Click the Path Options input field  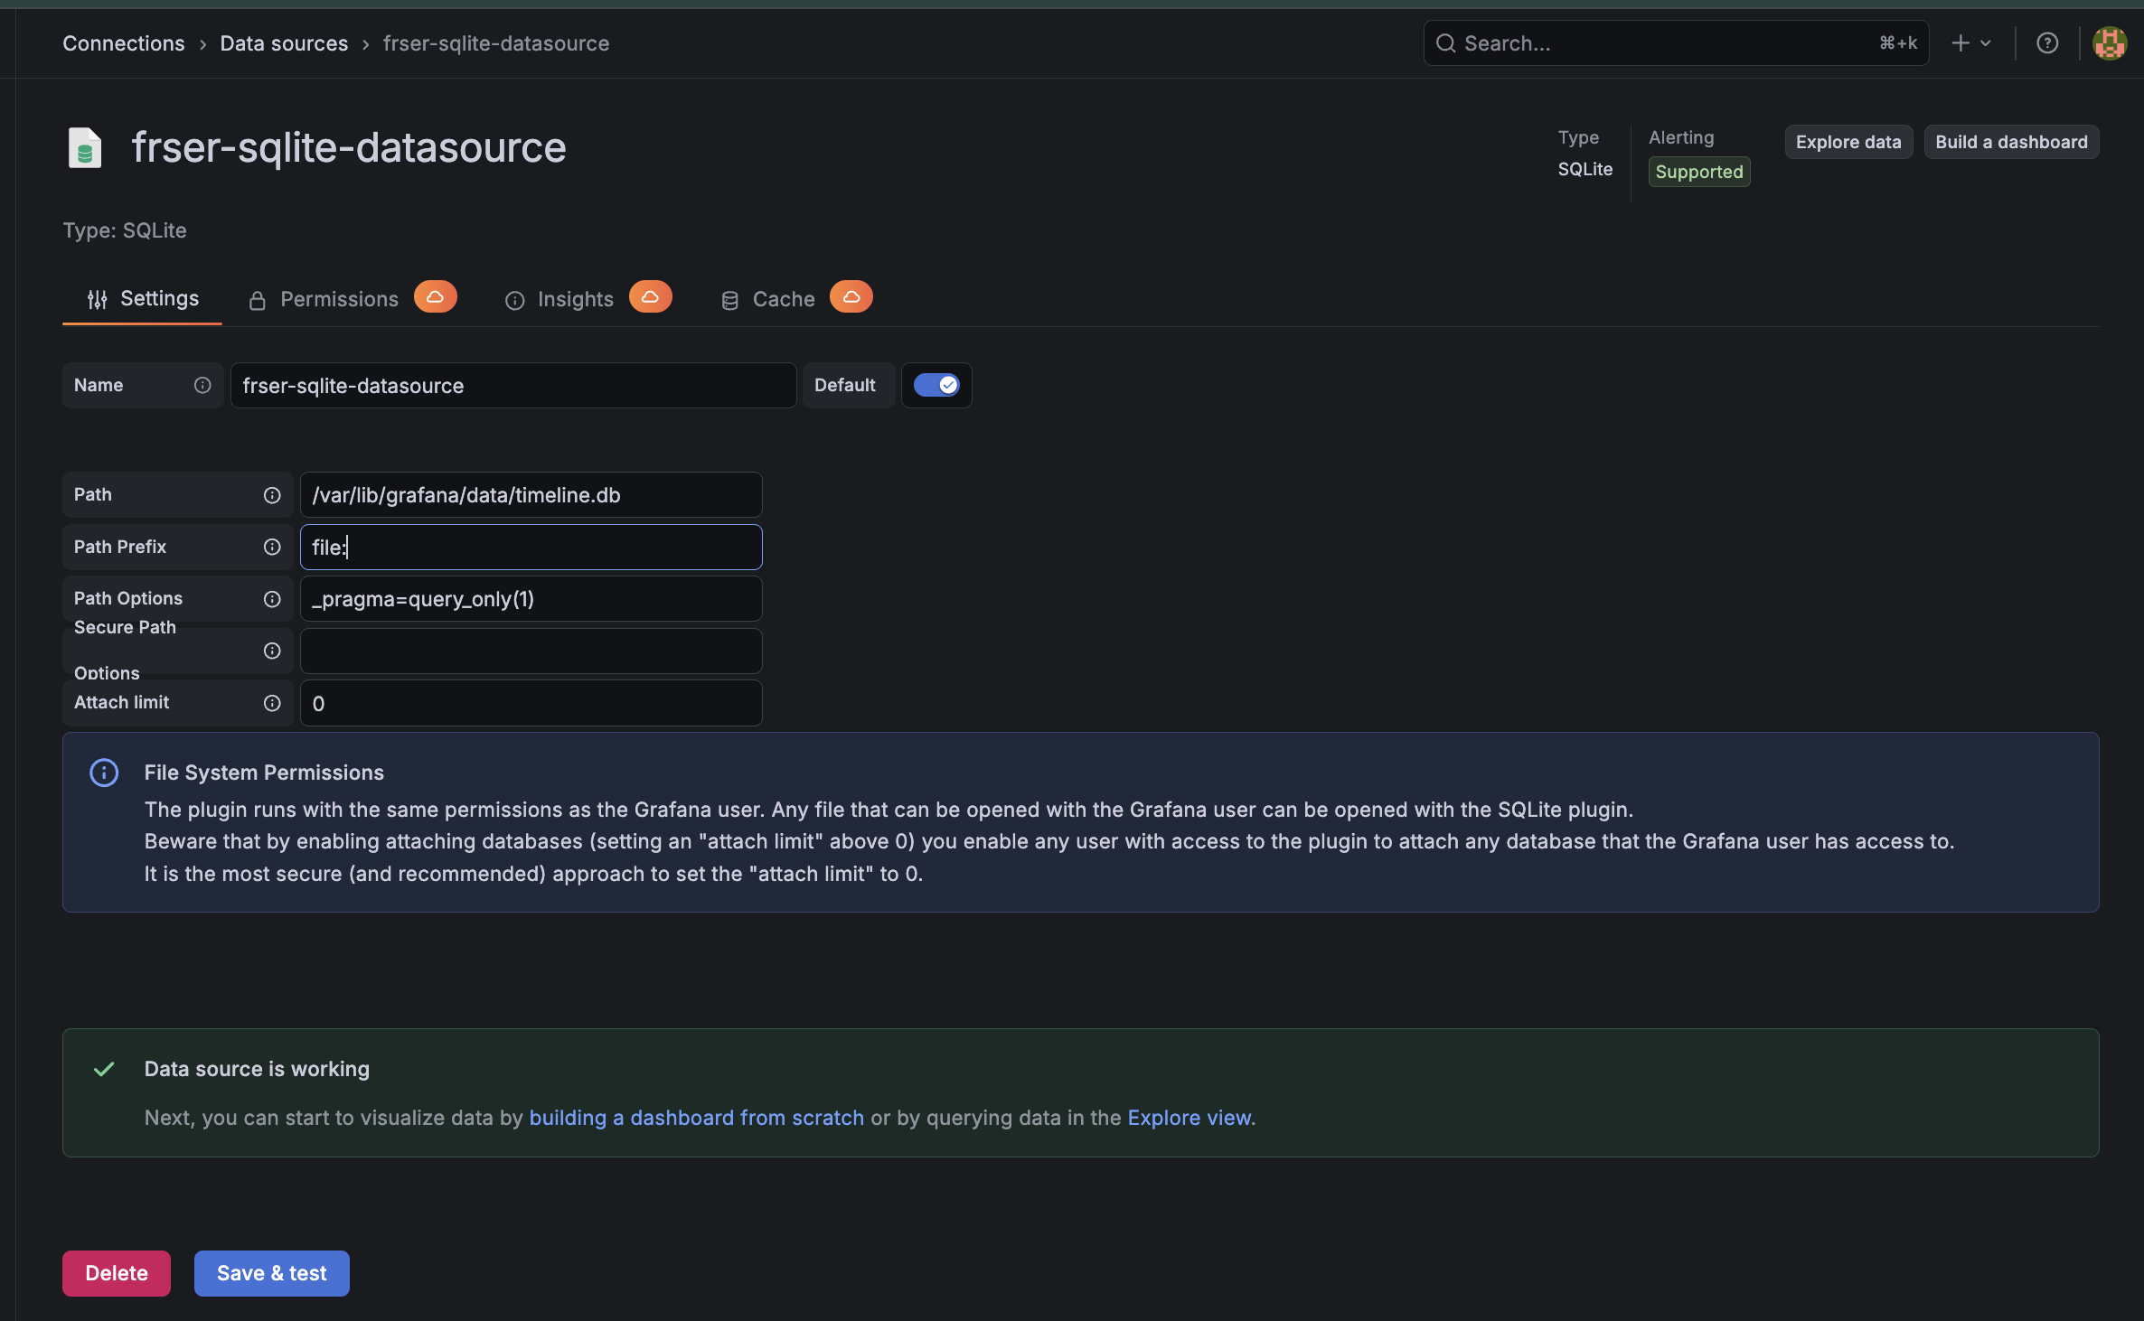(531, 599)
